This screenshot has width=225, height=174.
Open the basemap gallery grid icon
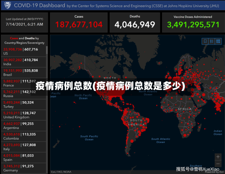tap(218, 41)
